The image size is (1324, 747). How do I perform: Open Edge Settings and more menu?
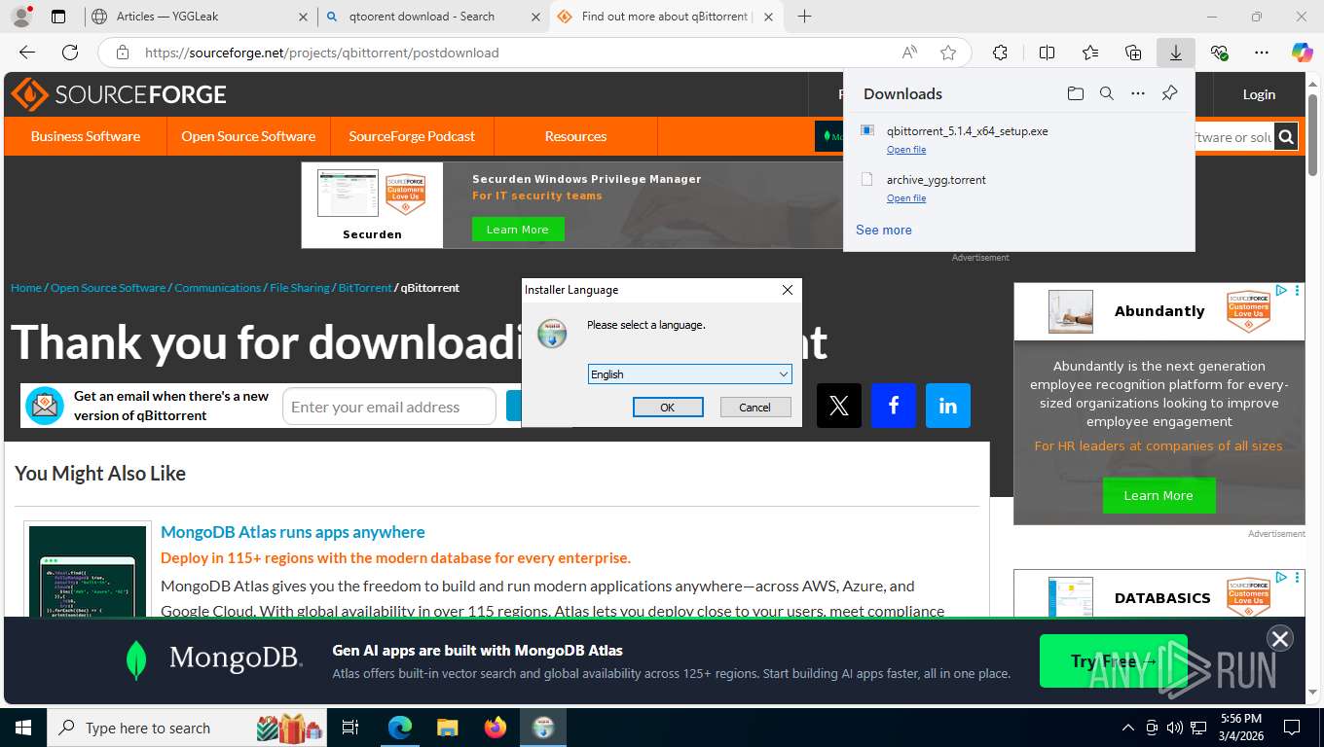pos(1262,53)
